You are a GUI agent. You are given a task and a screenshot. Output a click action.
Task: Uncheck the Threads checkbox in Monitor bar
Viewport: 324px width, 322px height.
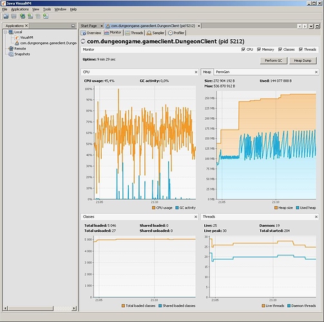(x=301, y=50)
